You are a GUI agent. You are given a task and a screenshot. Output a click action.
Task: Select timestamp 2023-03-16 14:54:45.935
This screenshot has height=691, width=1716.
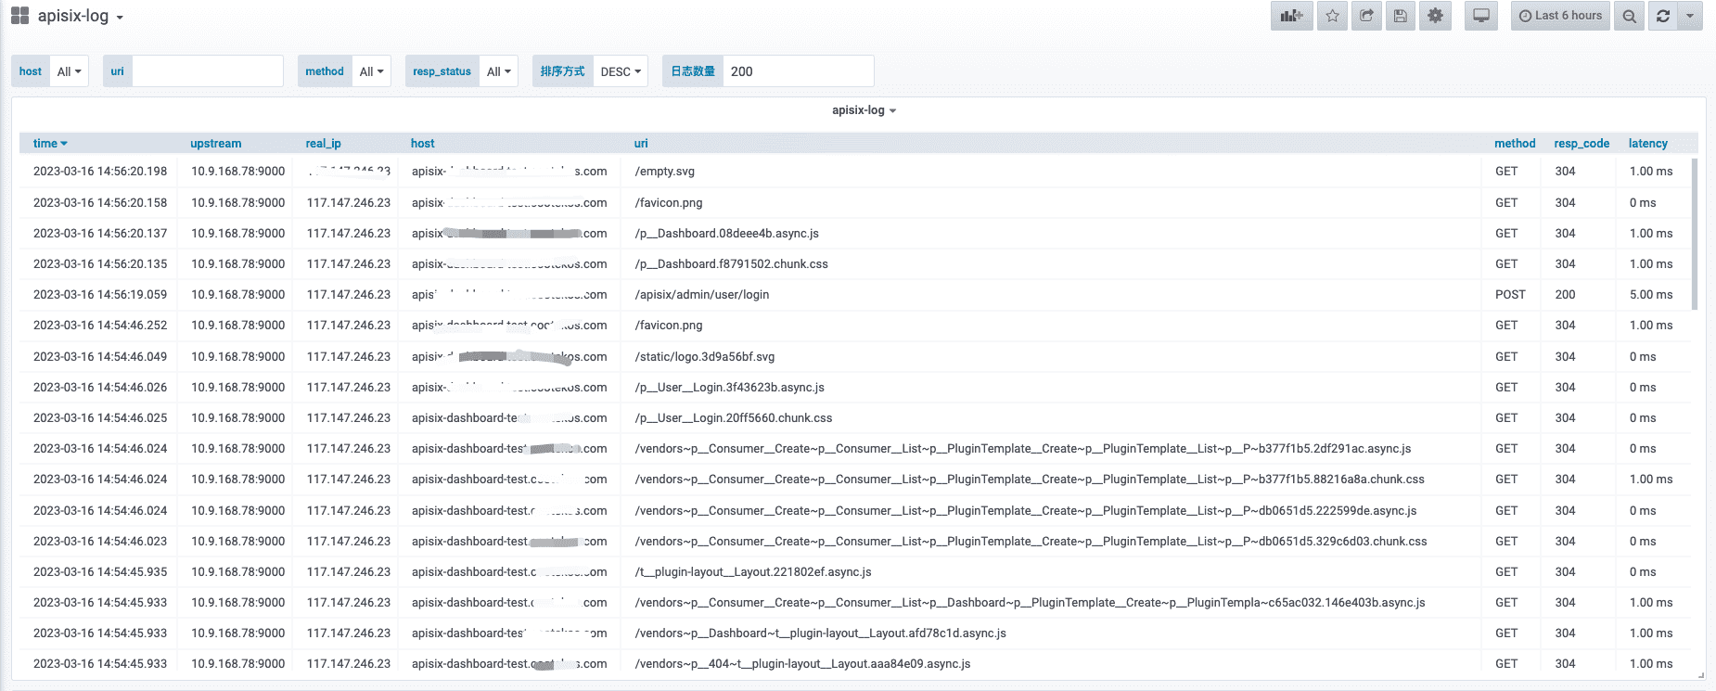(100, 572)
